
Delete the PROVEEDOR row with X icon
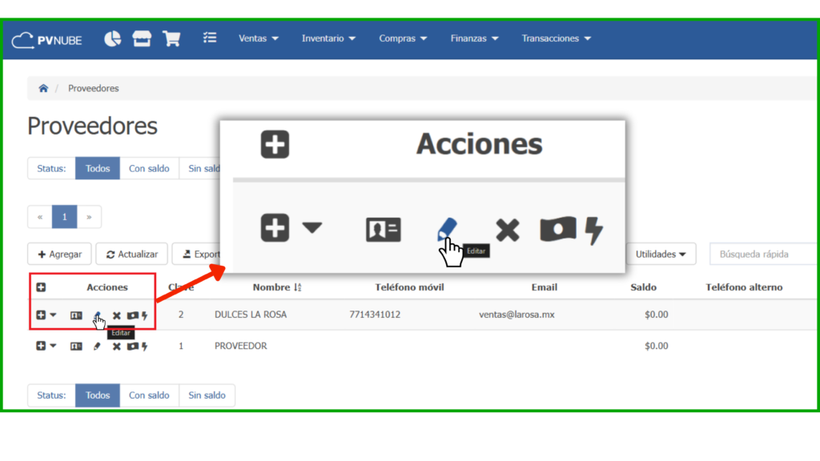pos(116,347)
